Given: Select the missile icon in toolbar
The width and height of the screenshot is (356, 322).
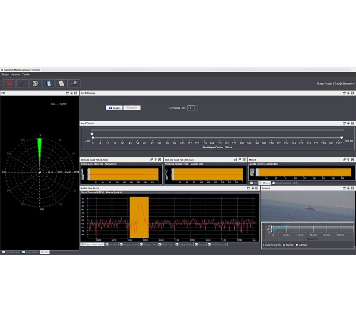Looking at the screenshot, I should [22, 83].
